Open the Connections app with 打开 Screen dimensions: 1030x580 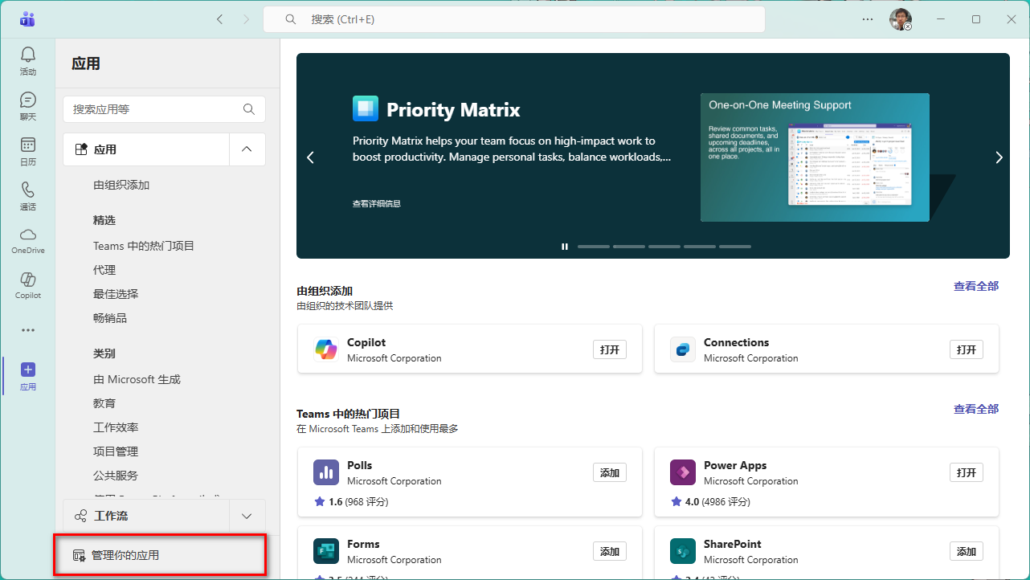click(x=967, y=349)
